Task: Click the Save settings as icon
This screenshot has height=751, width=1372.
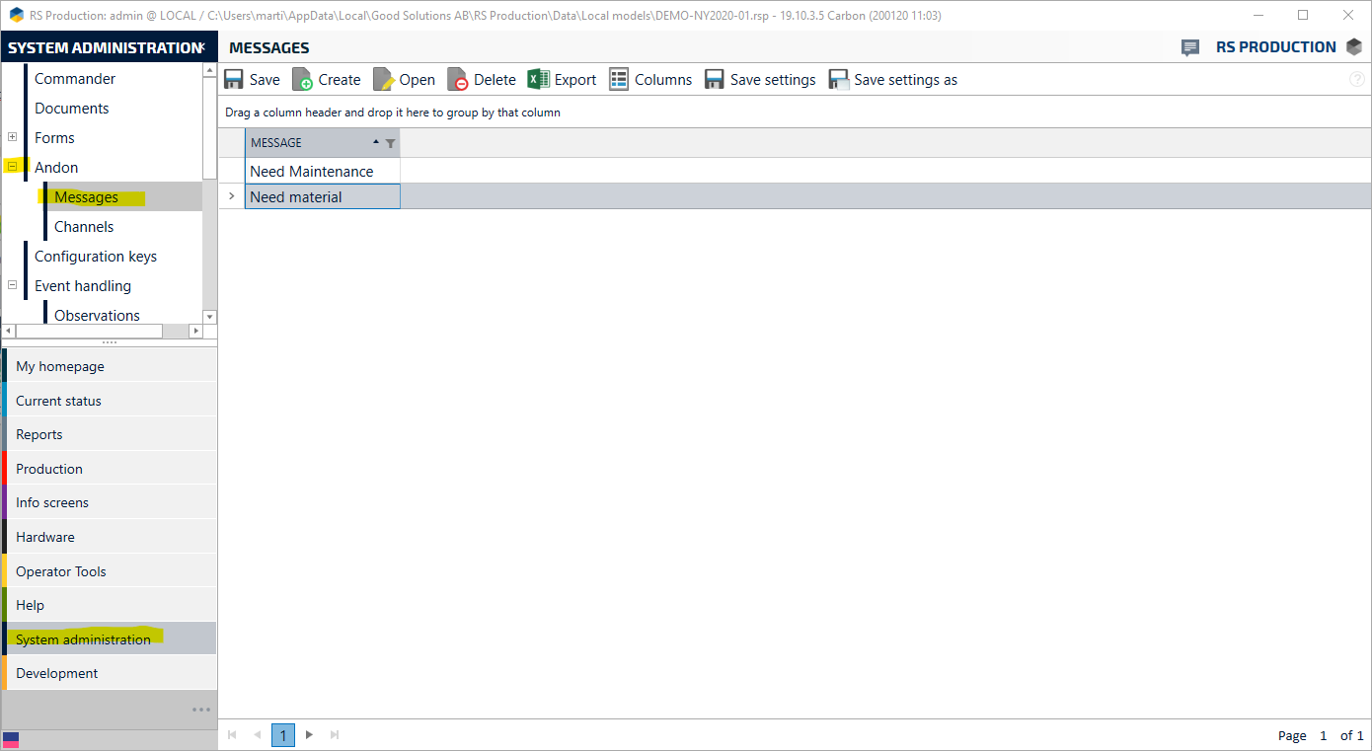Action: [x=838, y=79]
